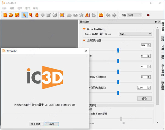Screen dimensions: 165x130
Task: Click the 确定 button
Action: (x=52, y=124)
